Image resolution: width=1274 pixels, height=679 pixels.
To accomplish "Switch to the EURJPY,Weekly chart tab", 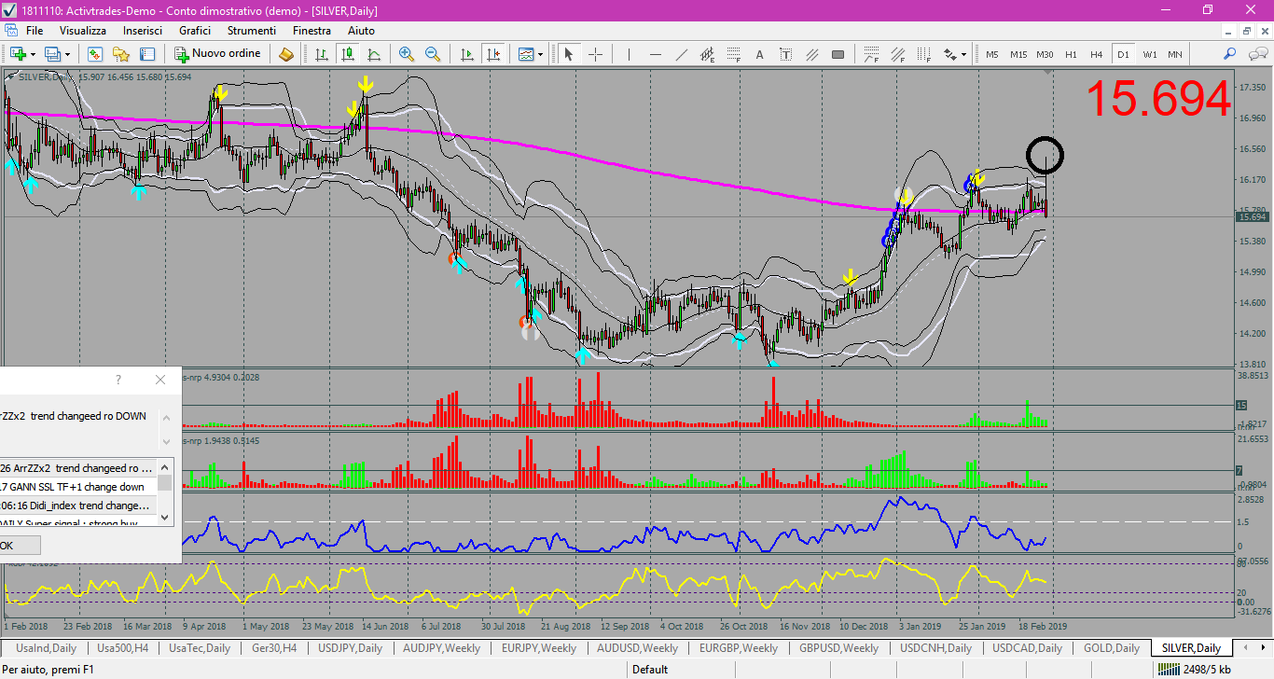I will tap(538, 648).
